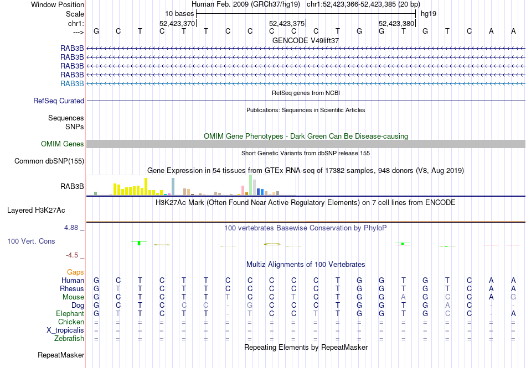Click the orange Gaps row label
This screenshot has height=368, width=526.
[x=75, y=272]
